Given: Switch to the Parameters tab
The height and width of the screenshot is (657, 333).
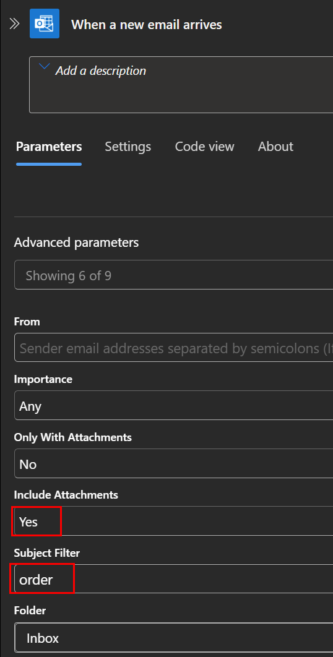Looking at the screenshot, I should [x=49, y=147].
